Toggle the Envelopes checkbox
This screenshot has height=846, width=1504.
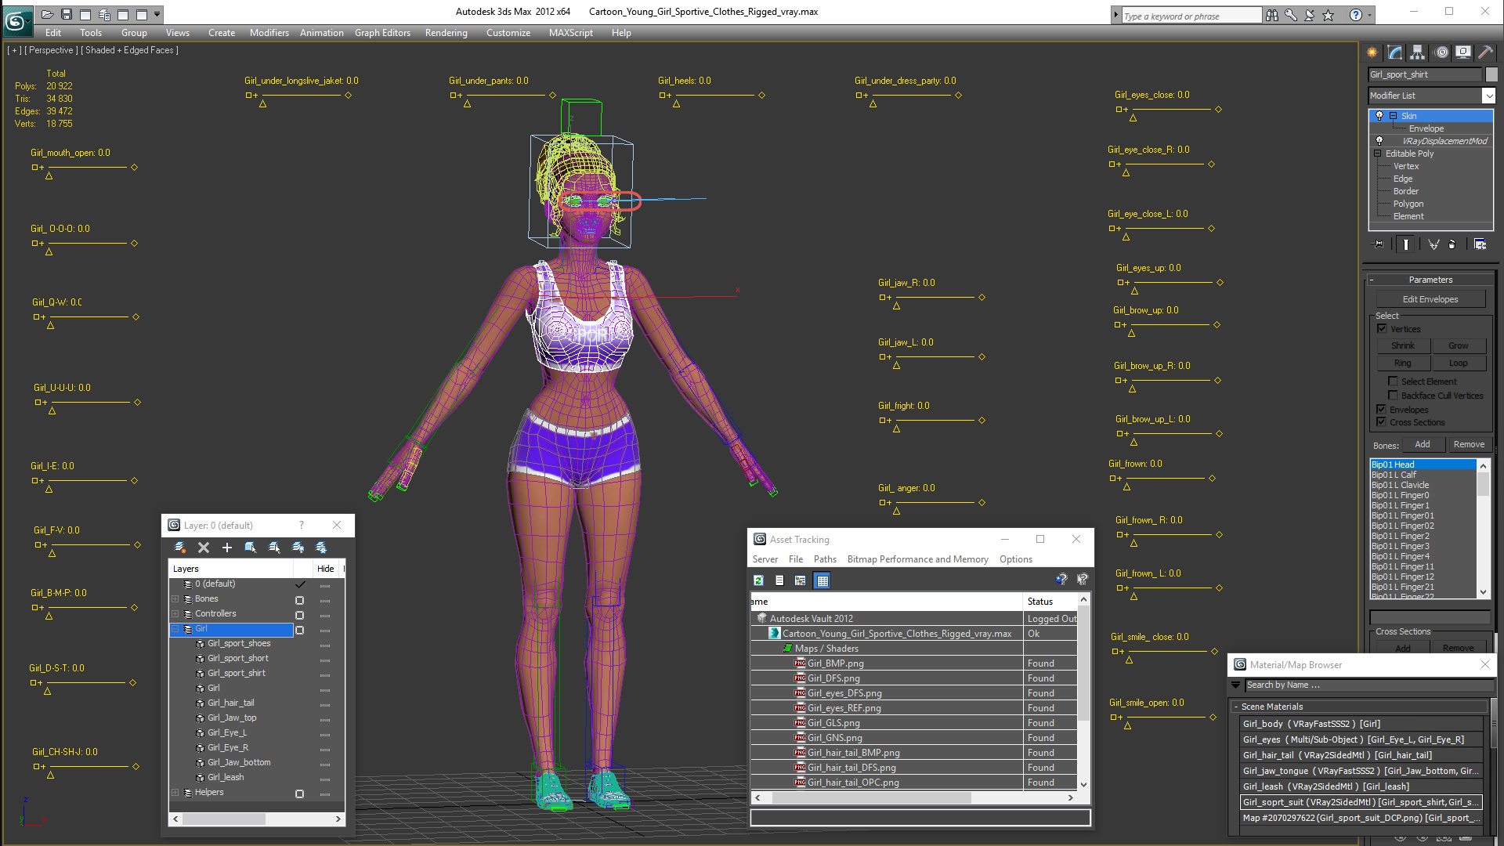pyautogui.click(x=1381, y=410)
